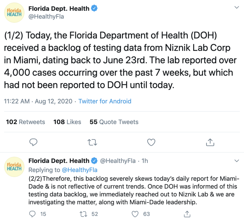This screenshot has height=220, width=244.
Task: Share the (2/2) reply tweet
Action: pos(187,214)
